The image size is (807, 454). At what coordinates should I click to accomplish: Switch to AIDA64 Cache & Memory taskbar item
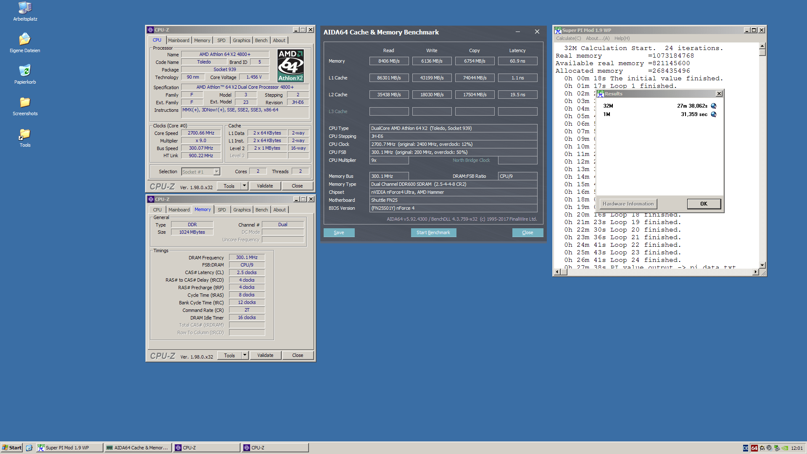click(138, 448)
